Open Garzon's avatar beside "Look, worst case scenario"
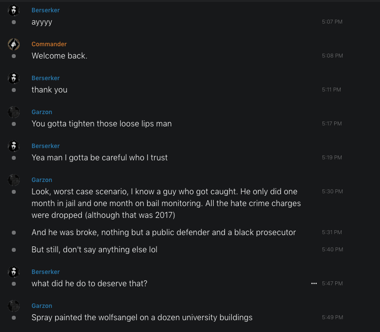Screen dimensions: 380x332 14,180
